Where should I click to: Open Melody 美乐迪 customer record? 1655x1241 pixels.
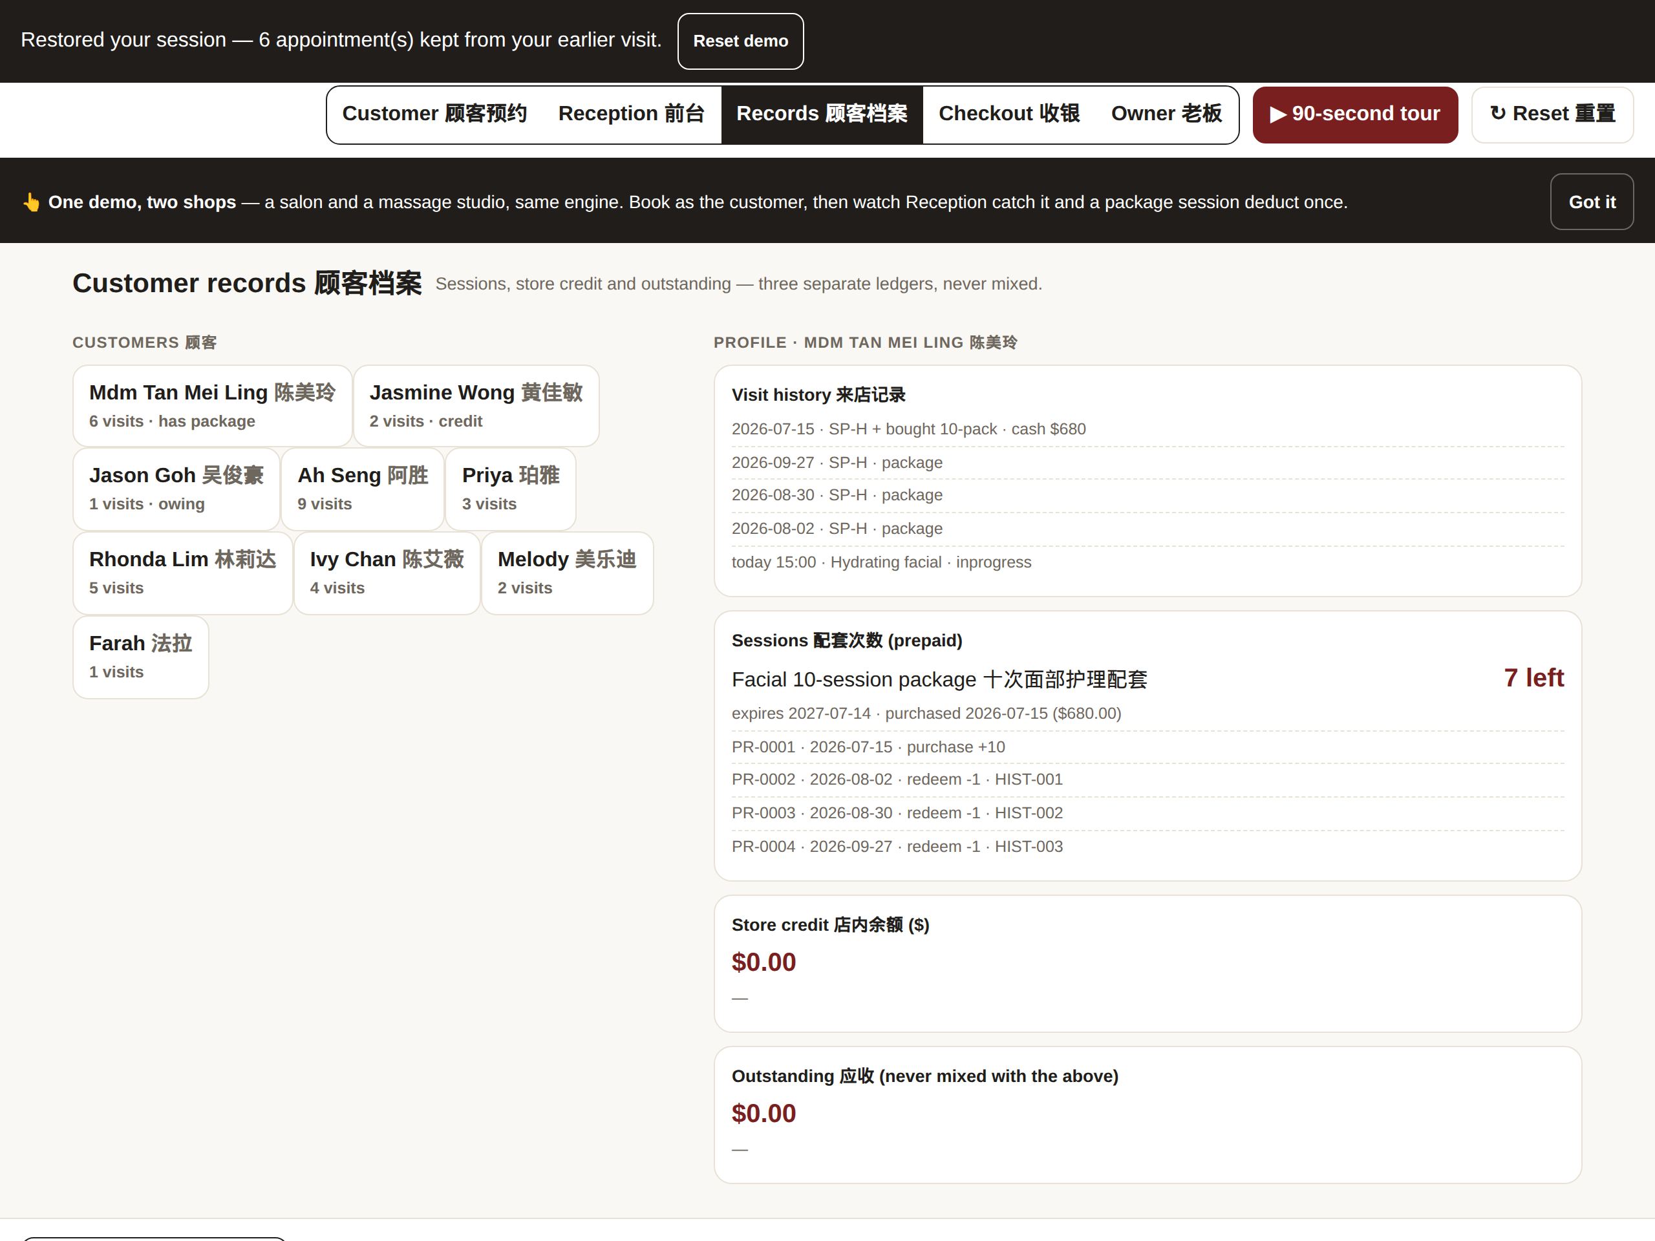[x=567, y=573]
